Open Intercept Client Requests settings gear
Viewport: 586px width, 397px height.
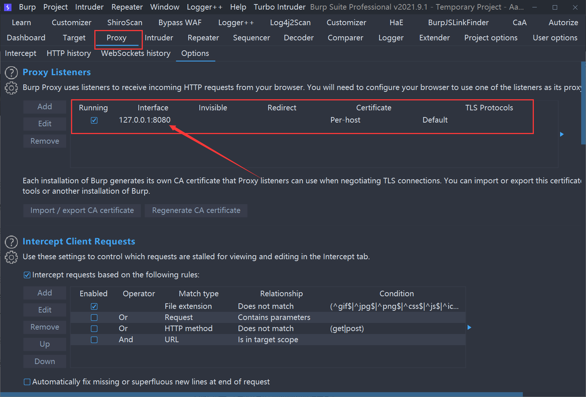coord(11,257)
